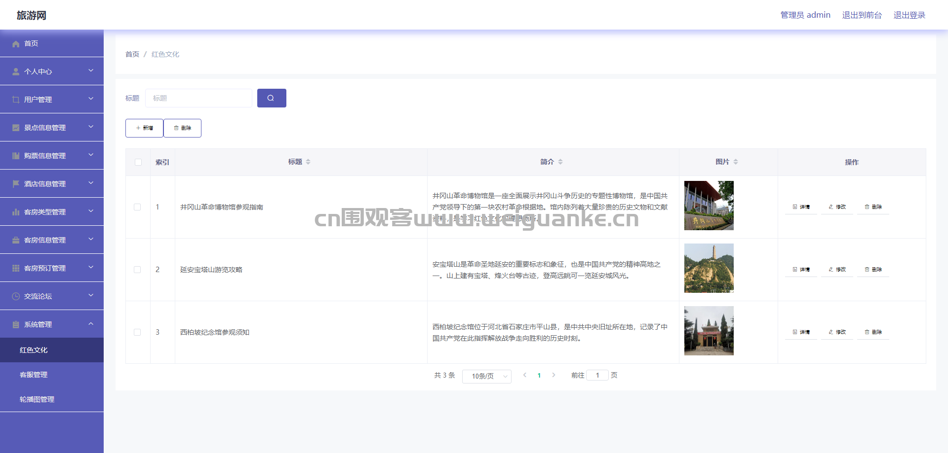Expand the 客房预订管理 menu chevron
948x453 pixels.
(x=91, y=267)
